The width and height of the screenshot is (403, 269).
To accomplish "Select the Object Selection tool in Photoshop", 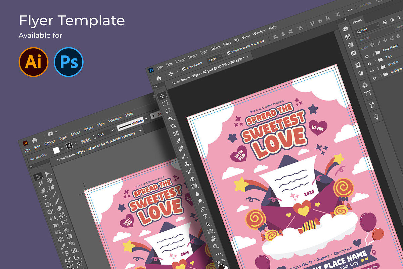I will tap(170, 118).
